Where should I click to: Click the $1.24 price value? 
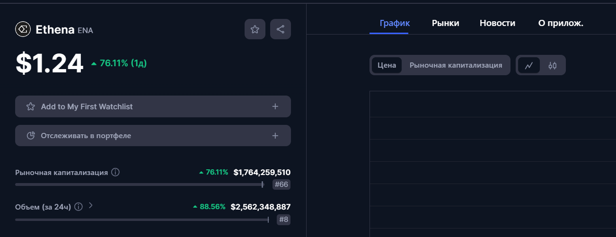[x=50, y=63]
